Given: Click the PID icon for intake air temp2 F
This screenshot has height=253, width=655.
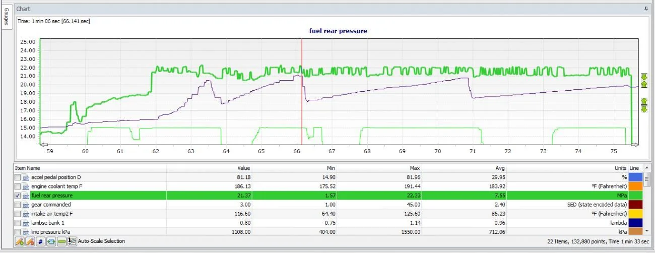Looking at the screenshot, I should click(x=26, y=214).
